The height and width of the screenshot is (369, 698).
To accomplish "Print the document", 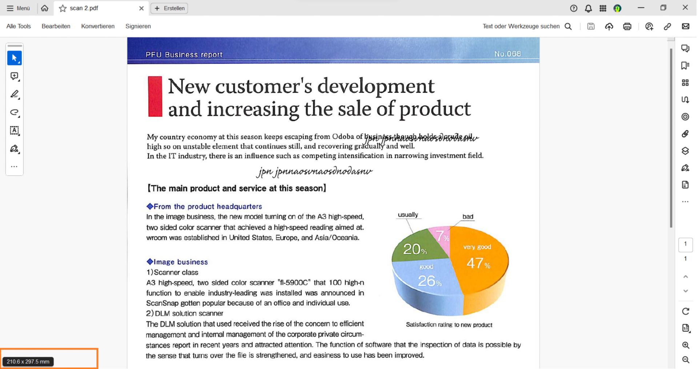I will (627, 26).
